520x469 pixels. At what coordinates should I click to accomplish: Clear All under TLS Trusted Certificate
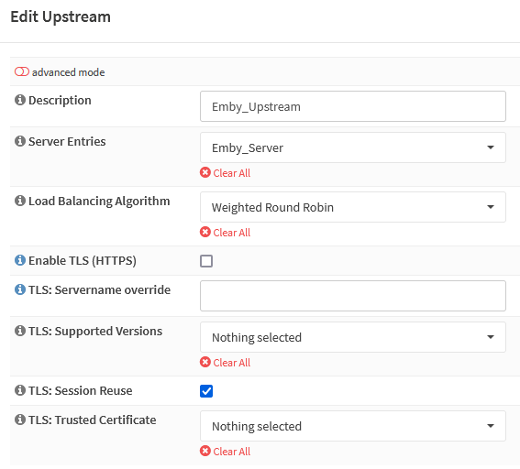tap(226, 451)
